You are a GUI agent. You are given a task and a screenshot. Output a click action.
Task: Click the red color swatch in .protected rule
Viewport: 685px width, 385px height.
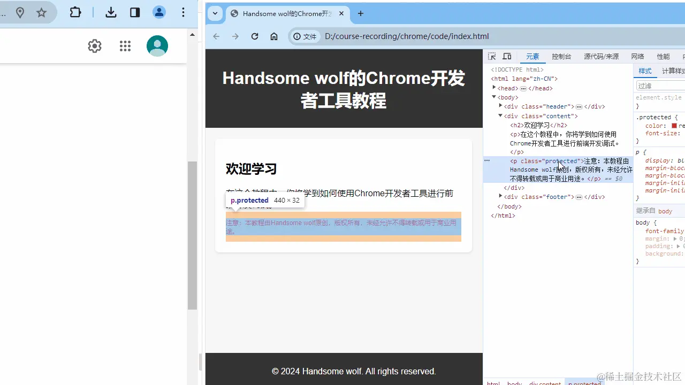point(675,126)
